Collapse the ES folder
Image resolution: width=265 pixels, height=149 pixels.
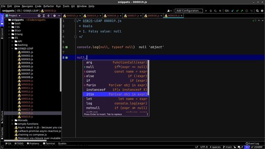pyautogui.click(x=9, y=38)
